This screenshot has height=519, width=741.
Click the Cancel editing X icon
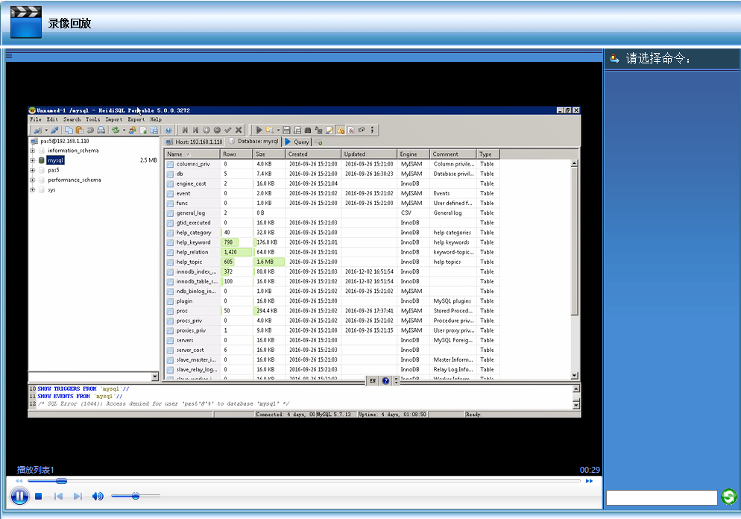tap(239, 130)
